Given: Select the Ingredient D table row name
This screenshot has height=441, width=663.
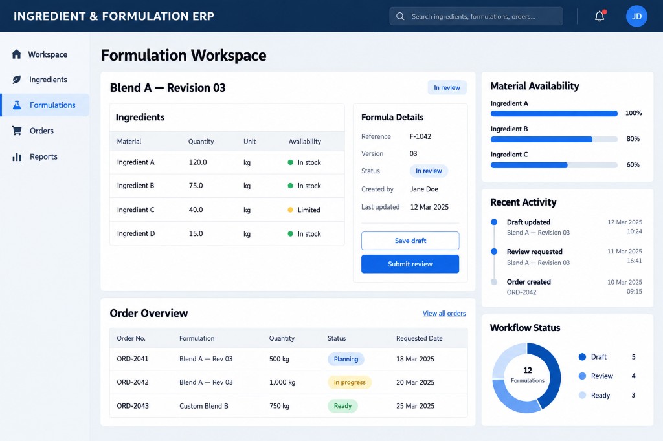Looking at the screenshot, I should [136, 233].
